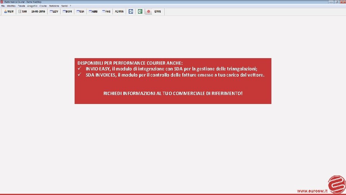Screen dimensions: 346x195
Task: Click the date 26-05-2016 in toolbar
Action: pyautogui.click(x=38, y=12)
